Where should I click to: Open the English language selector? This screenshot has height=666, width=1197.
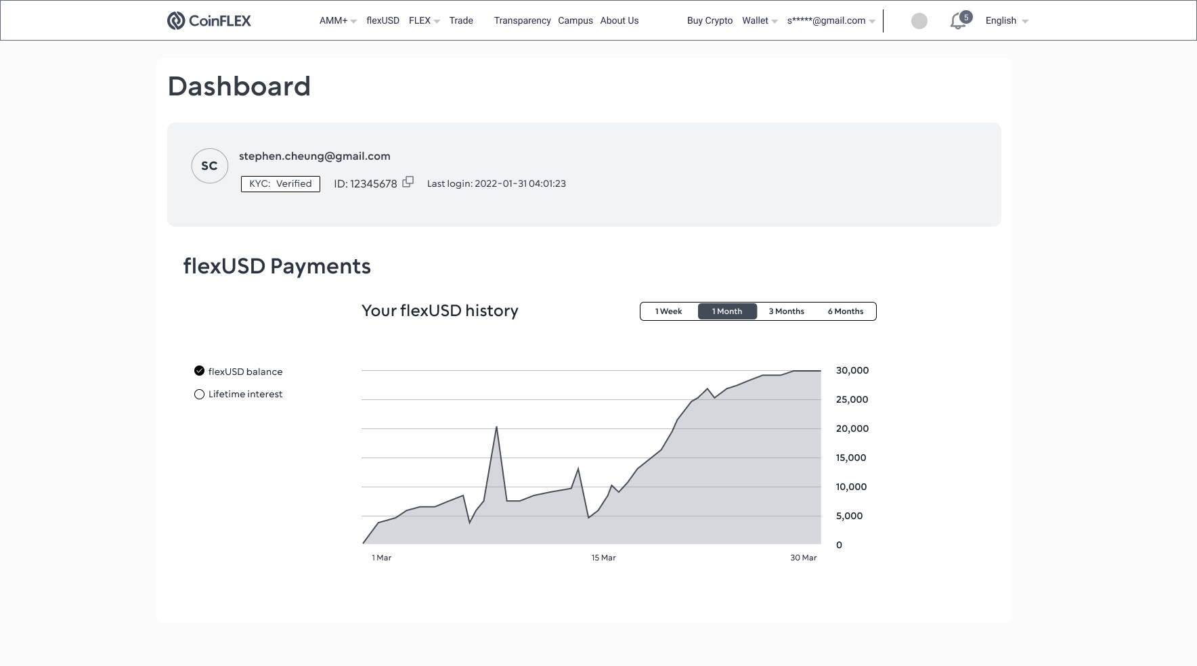click(1006, 21)
